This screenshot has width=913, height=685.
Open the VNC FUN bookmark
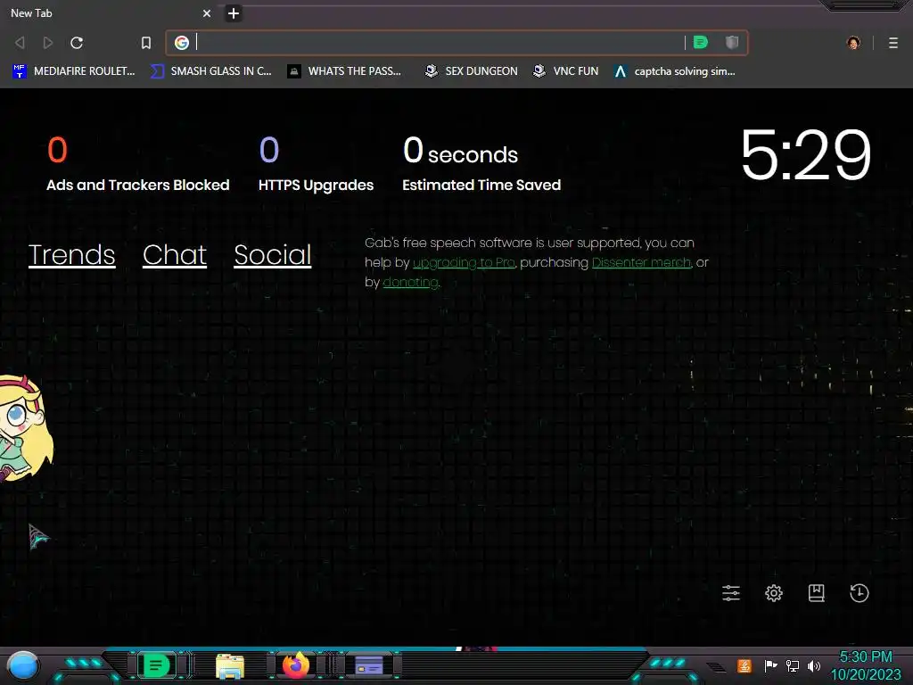(x=566, y=71)
